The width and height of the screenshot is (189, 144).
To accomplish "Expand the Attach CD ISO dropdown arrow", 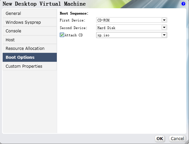I will pos(164,35).
